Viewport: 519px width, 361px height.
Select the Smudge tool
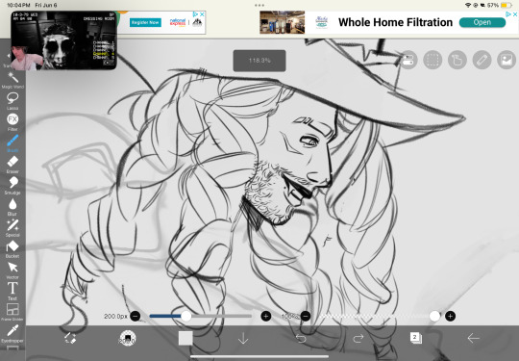pyautogui.click(x=12, y=186)
